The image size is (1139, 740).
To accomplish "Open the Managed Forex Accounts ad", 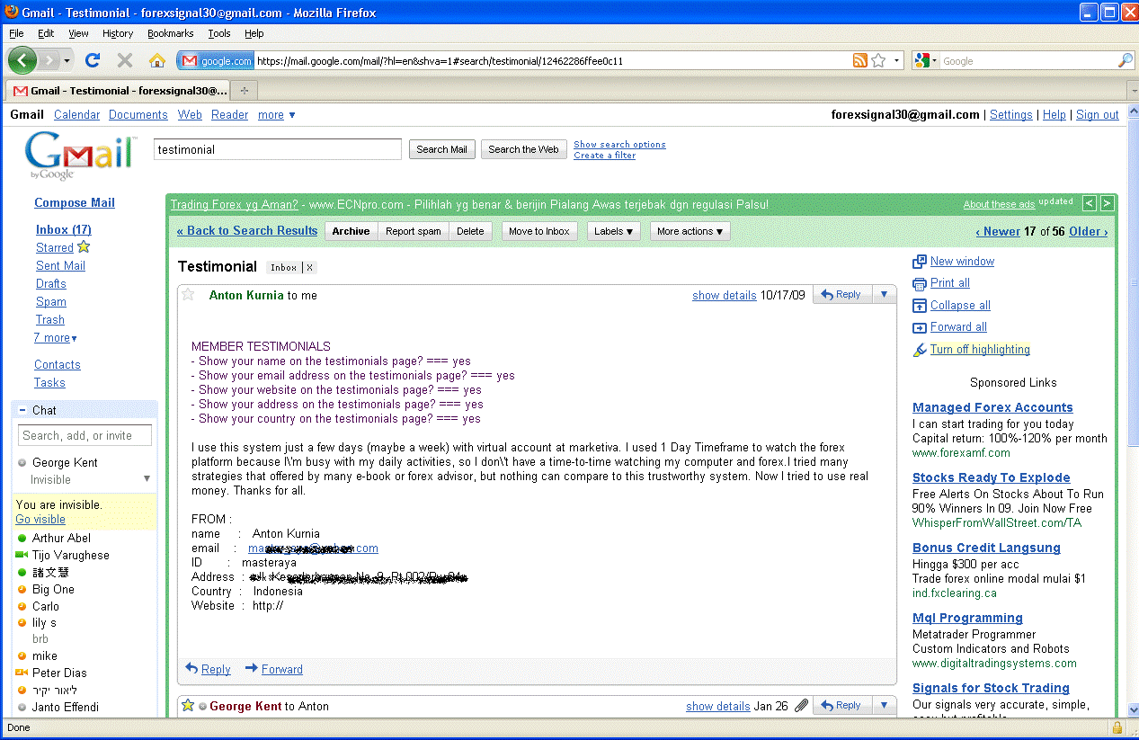I will [992, 407].
